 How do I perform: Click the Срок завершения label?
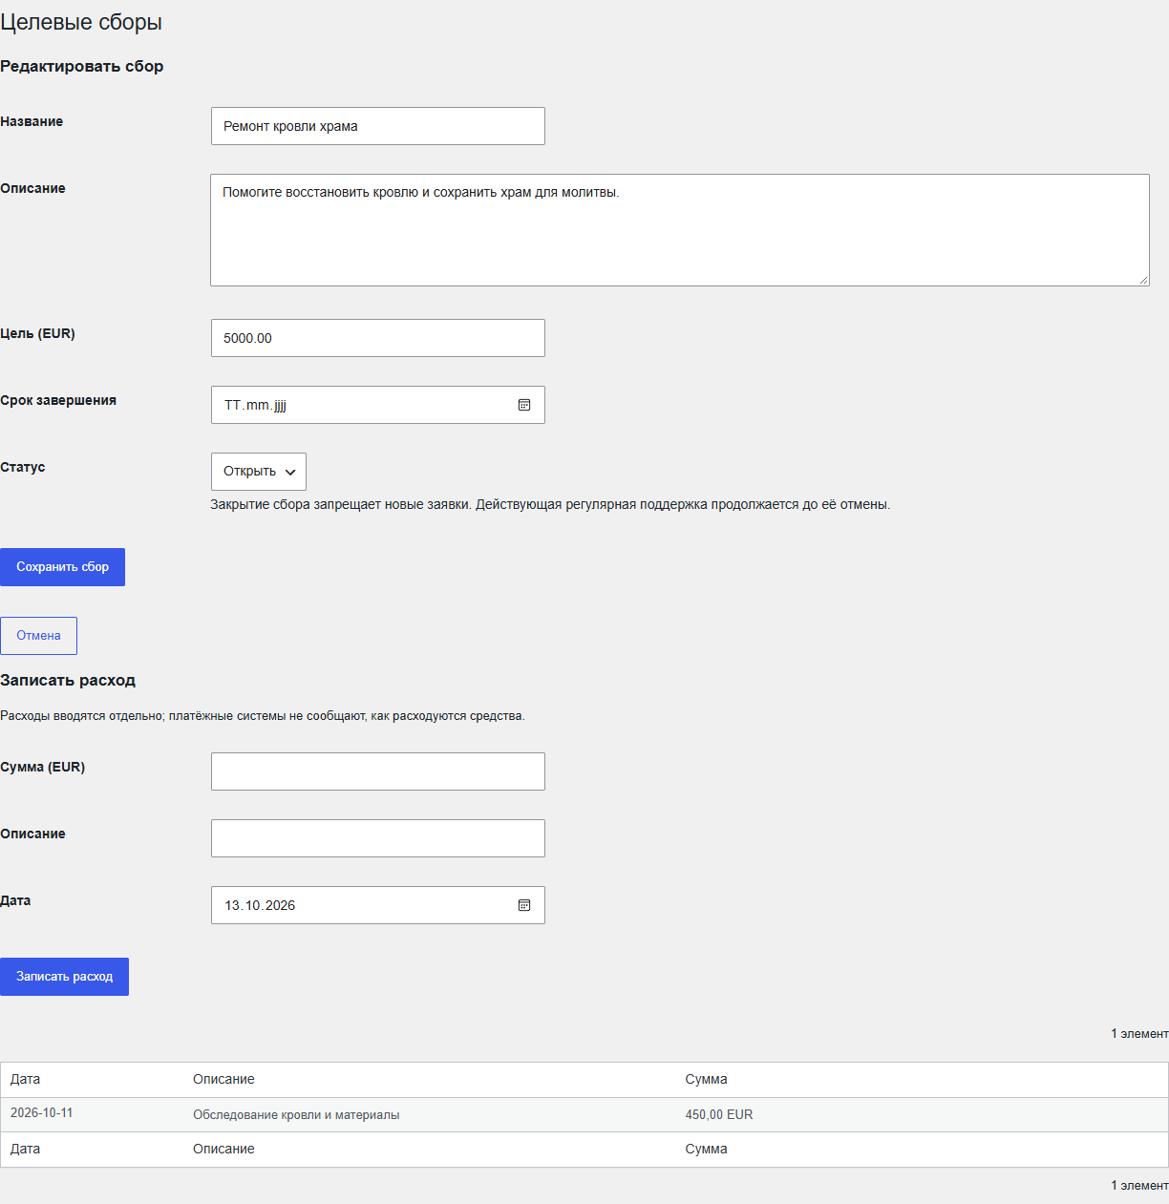pos(58,400)
